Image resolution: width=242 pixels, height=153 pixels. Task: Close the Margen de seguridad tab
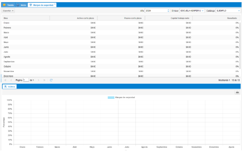click(x=55, y=4)
